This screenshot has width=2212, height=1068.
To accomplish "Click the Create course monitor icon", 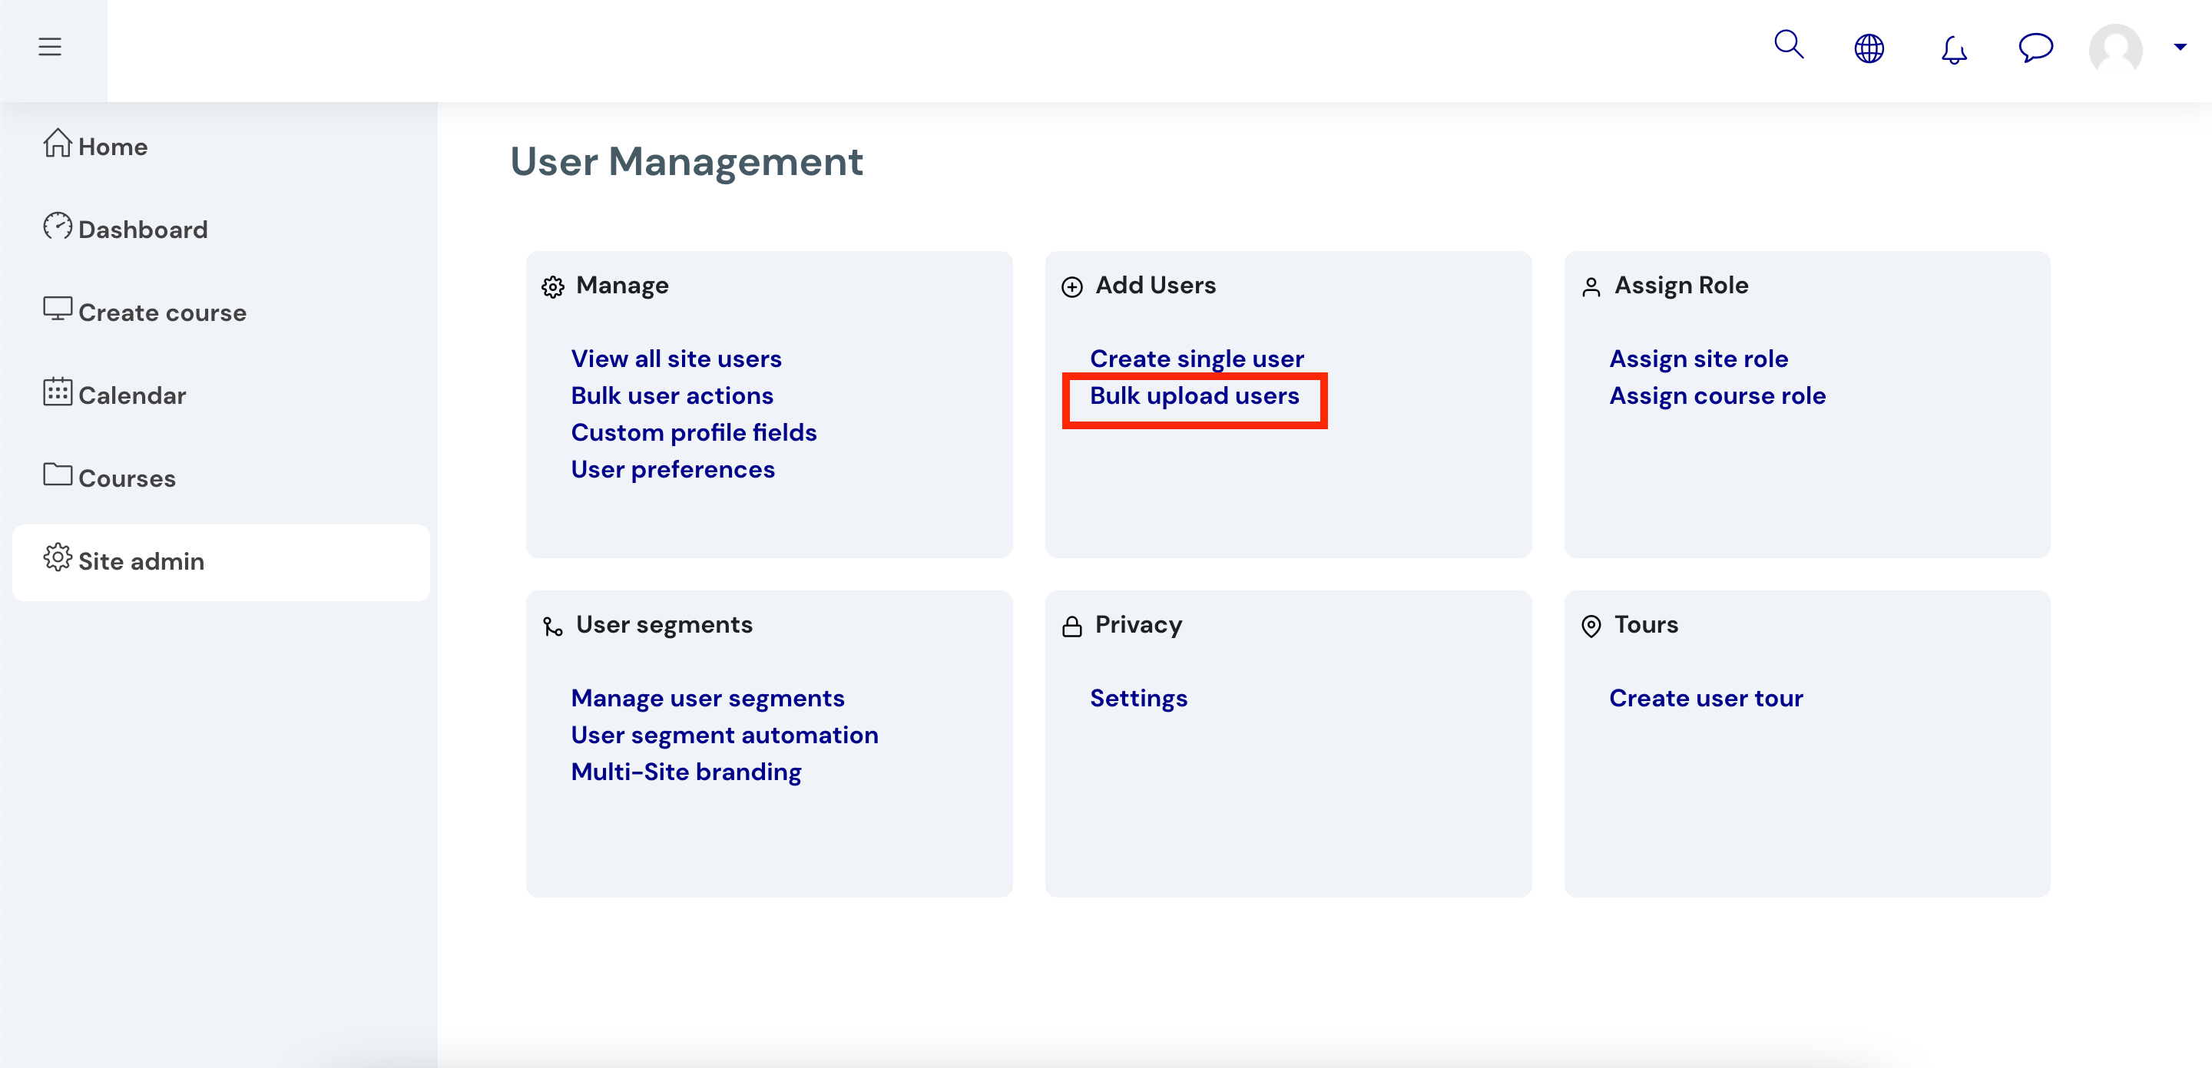I will 58,308.
